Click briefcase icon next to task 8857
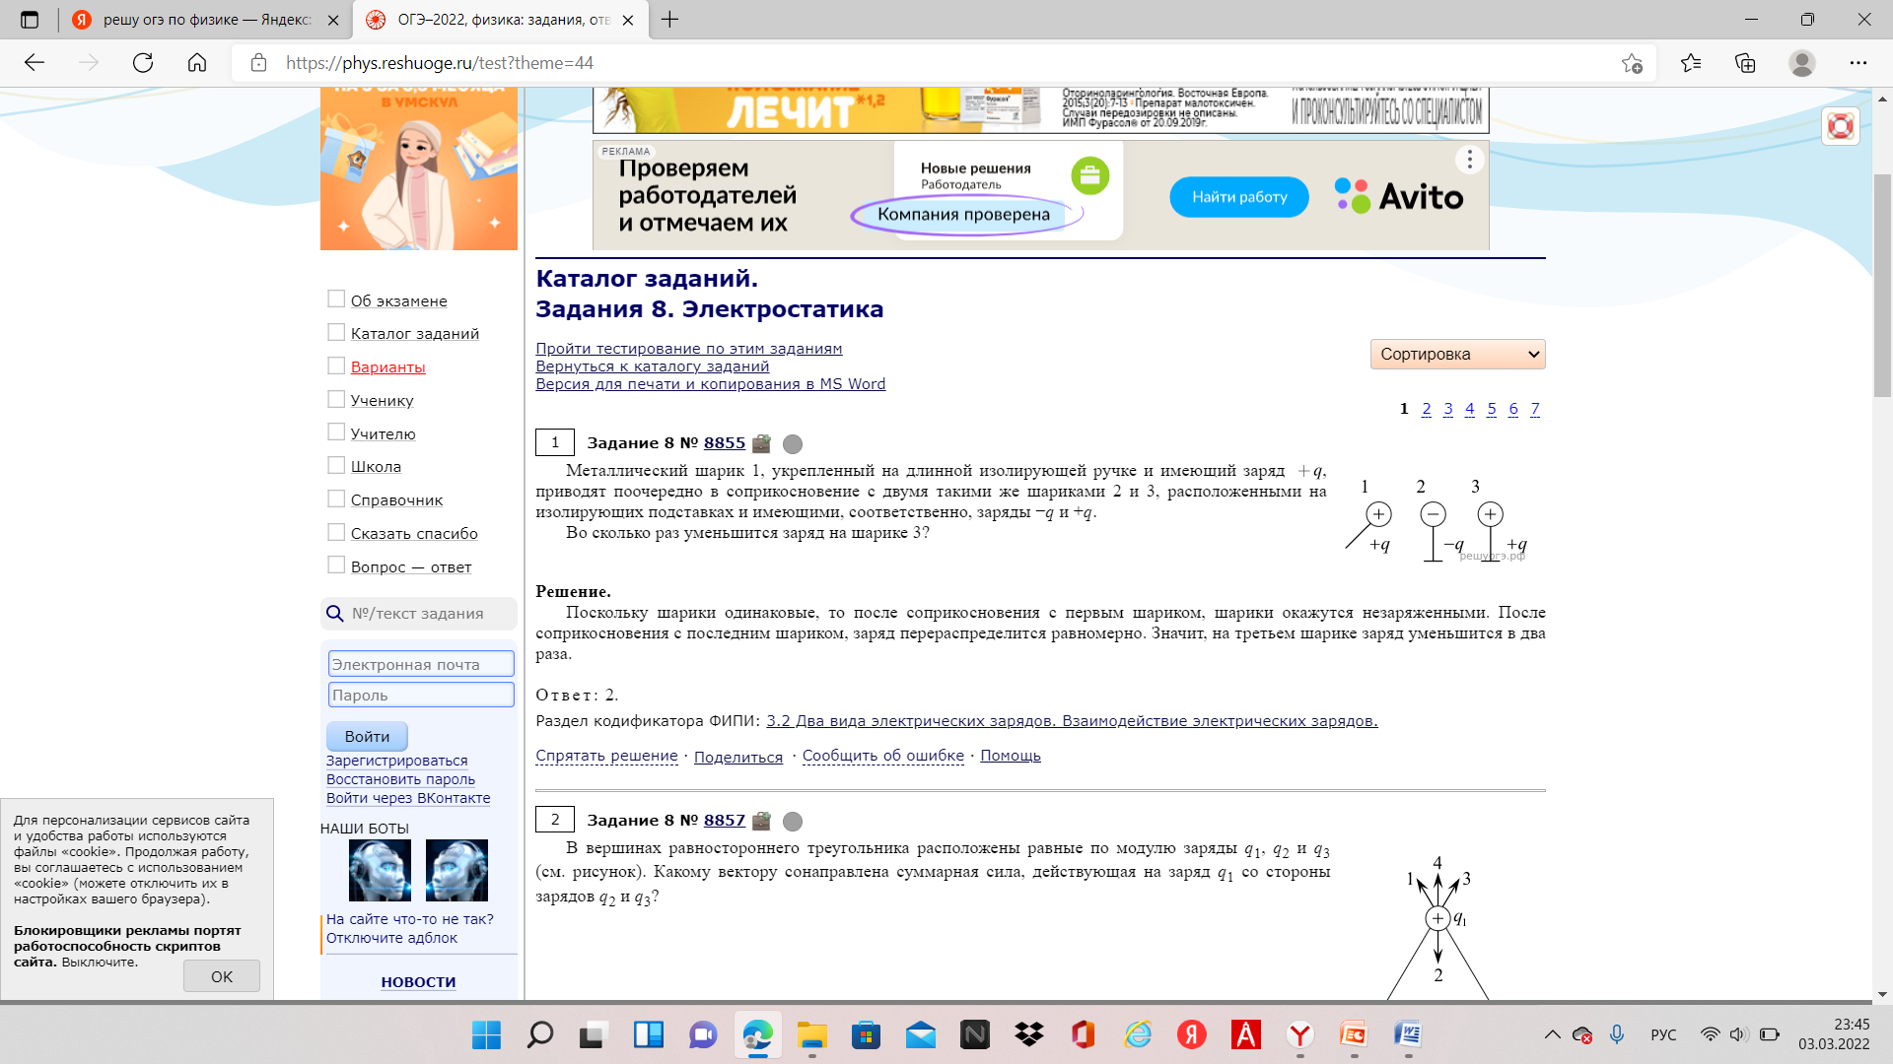 pyautogui.click(x=761, y=821)
